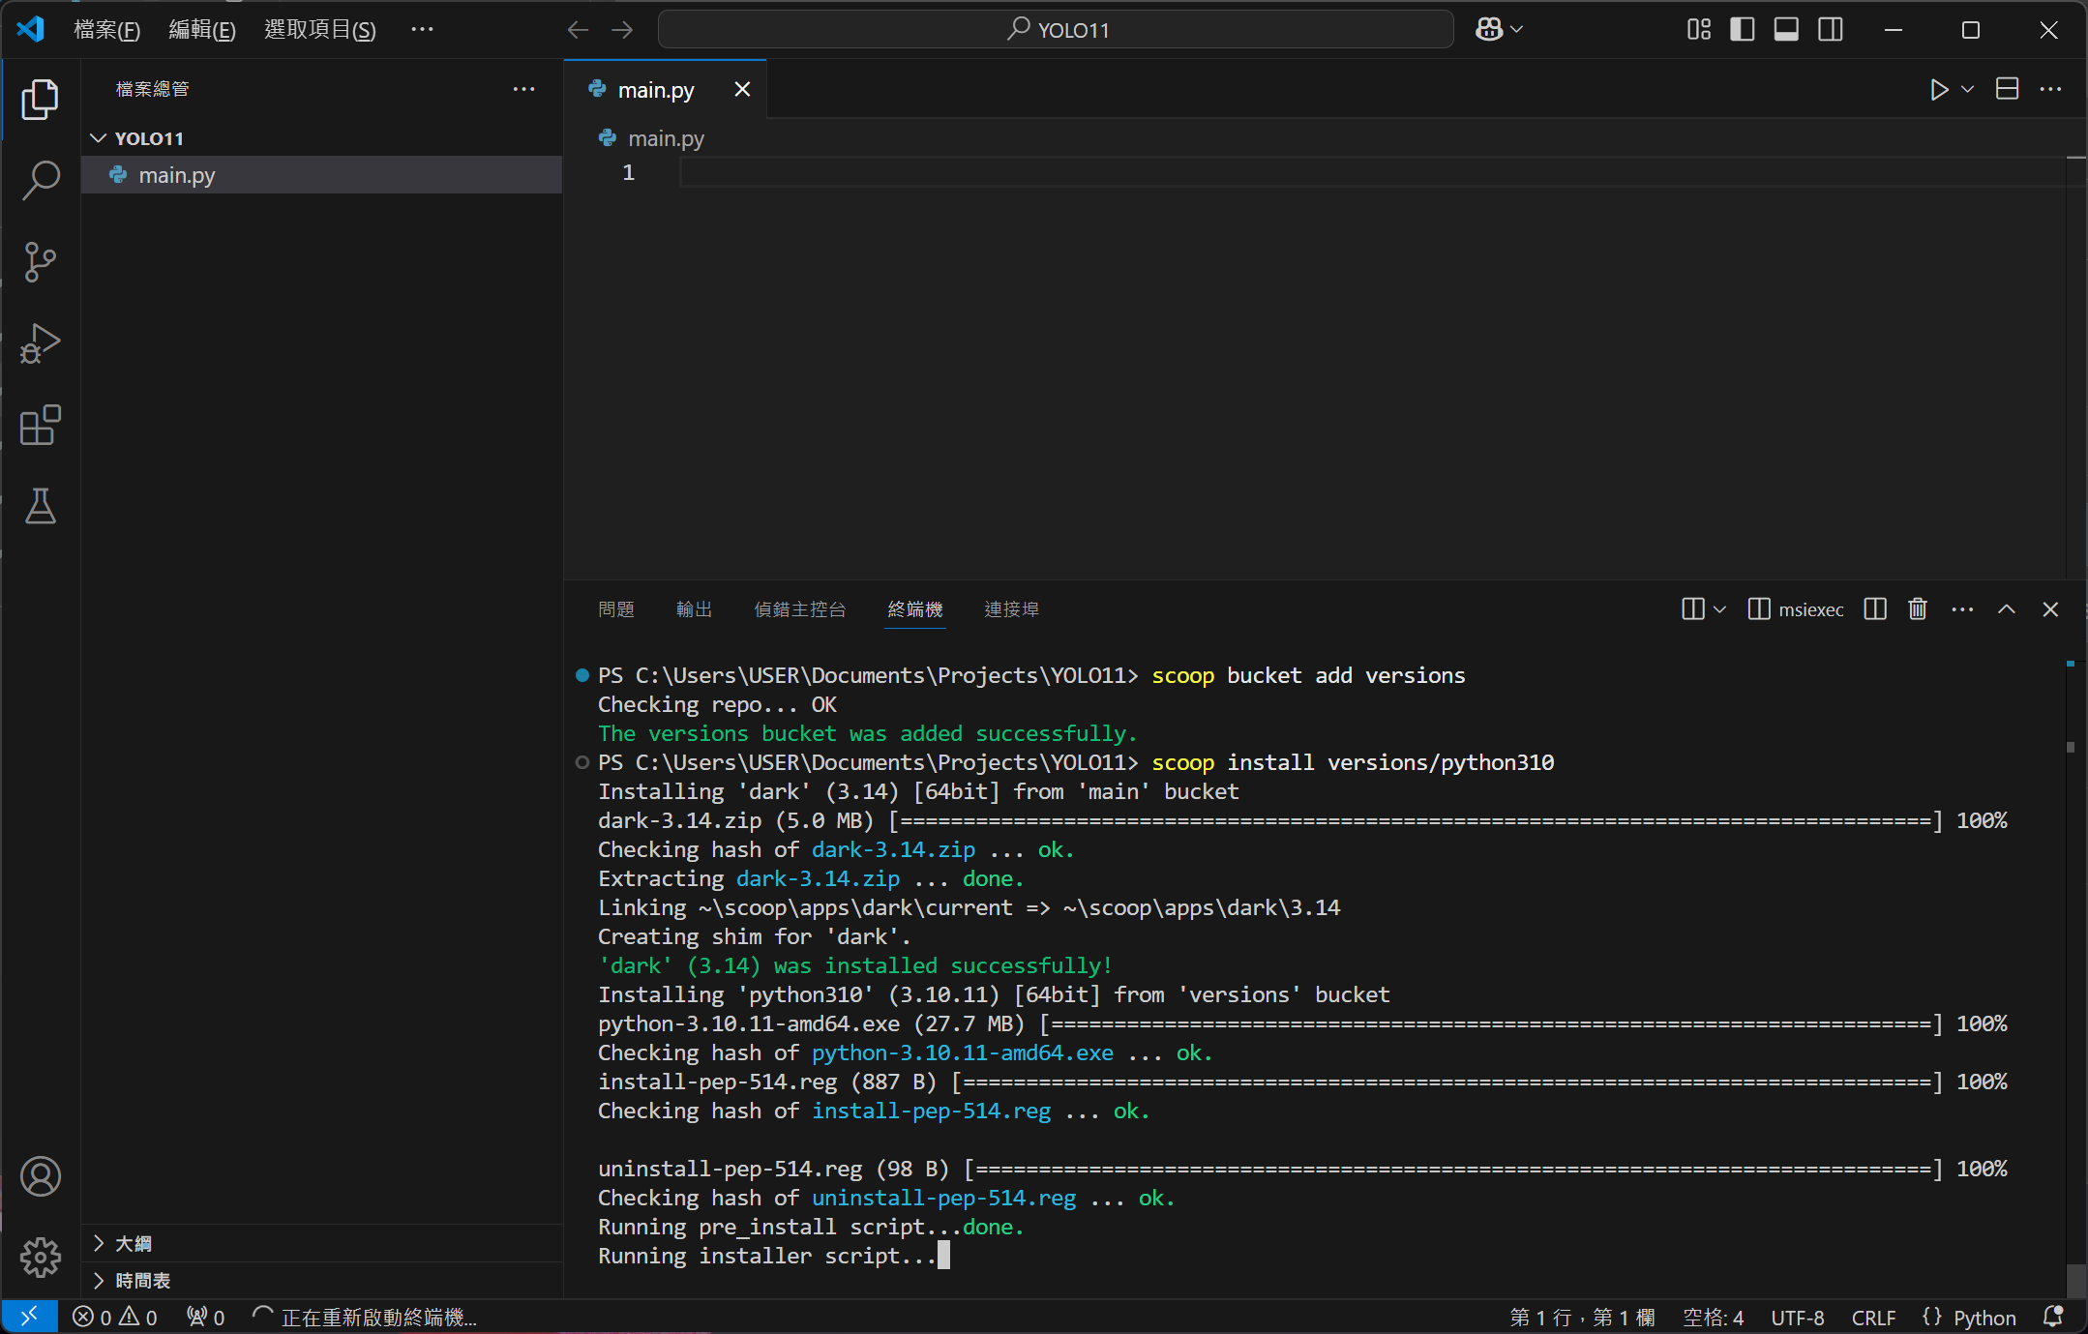Toggle the bottom panel layout button
Viewport: 2088px width, 1334px height.
(x=1786, y=30)
